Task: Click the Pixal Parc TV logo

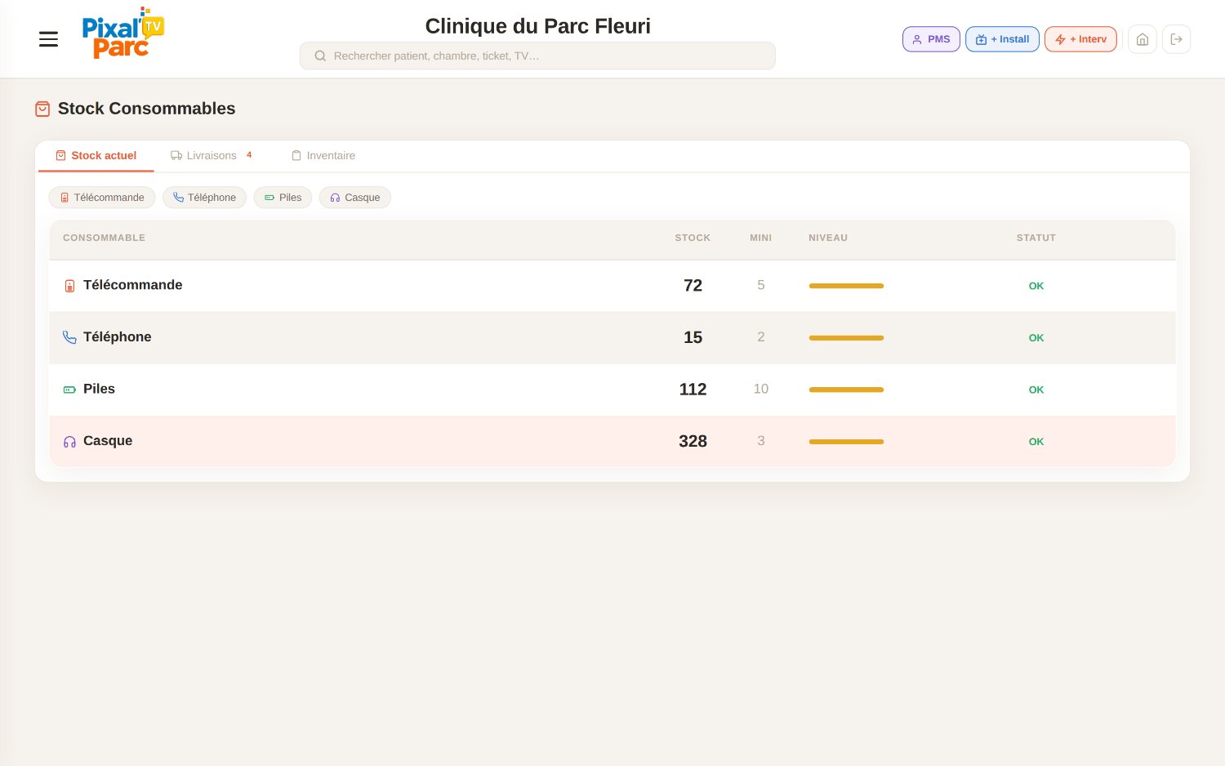Action: click(x=122, y=33)
